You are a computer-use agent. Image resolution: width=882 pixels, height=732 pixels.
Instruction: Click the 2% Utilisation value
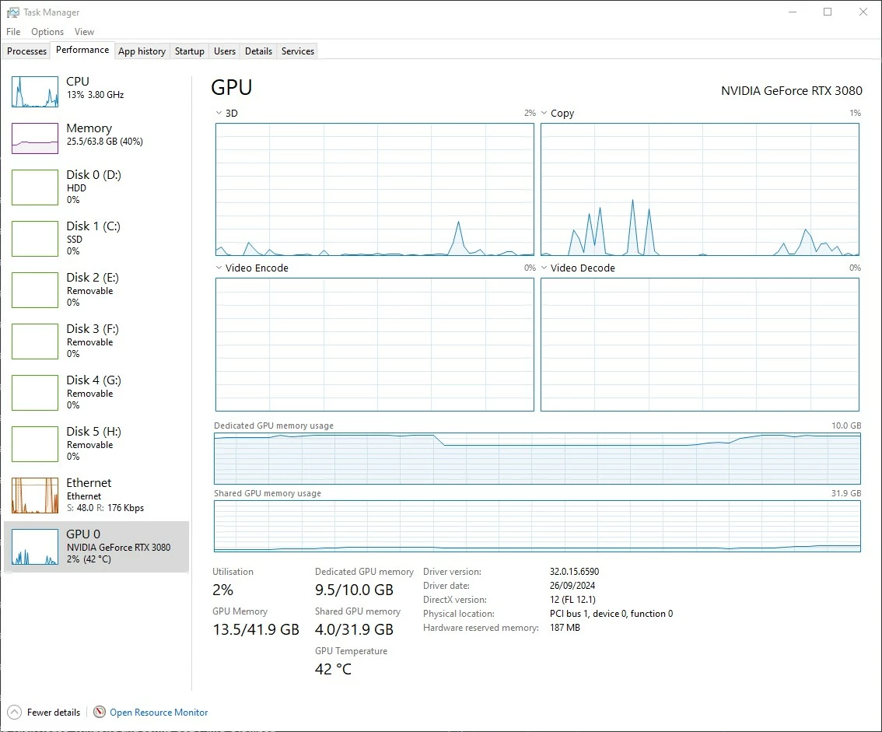(222, 590)
